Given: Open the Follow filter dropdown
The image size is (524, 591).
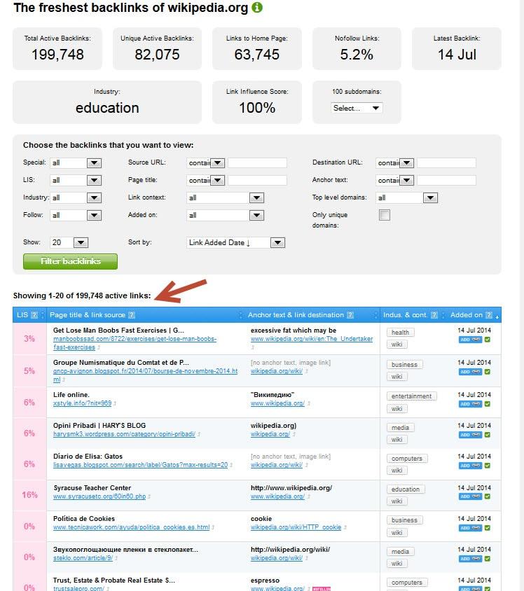Looking at the screenshot, I should [76, 215].
